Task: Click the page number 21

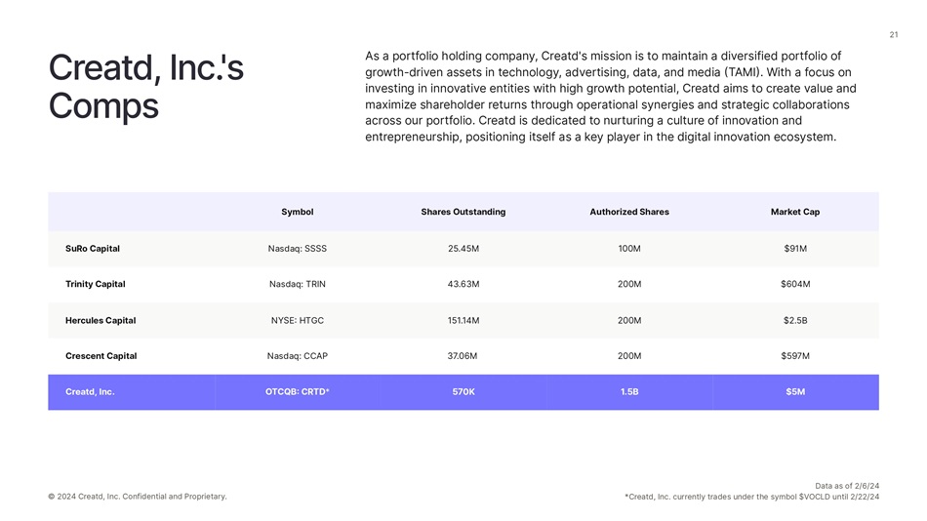Action: pos(894,35)
